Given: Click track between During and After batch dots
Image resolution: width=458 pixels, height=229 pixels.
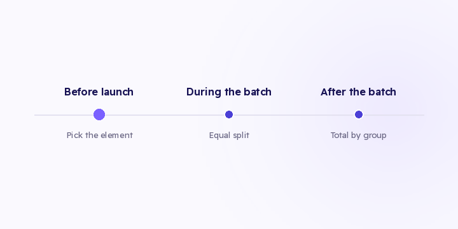Looking at the screenshot, I should click(x=294, y=115).
